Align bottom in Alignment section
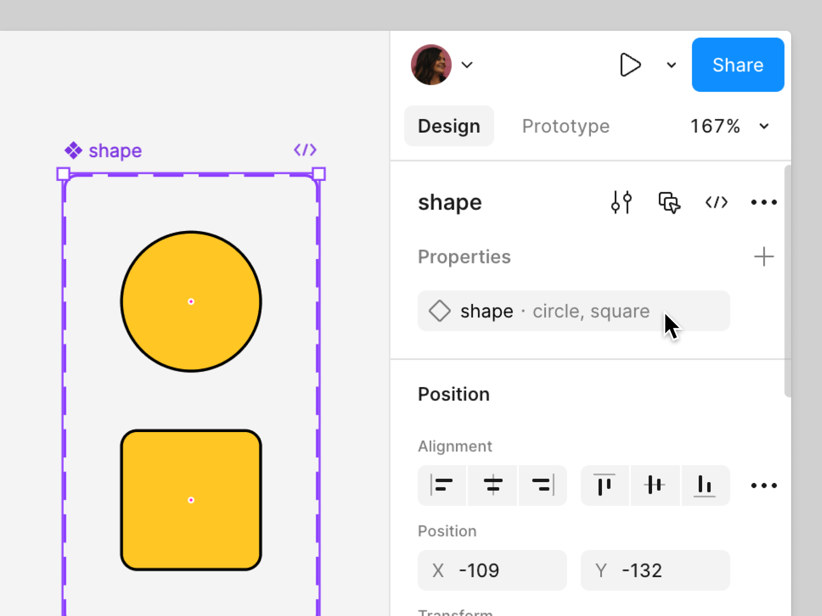 (705, 485)
